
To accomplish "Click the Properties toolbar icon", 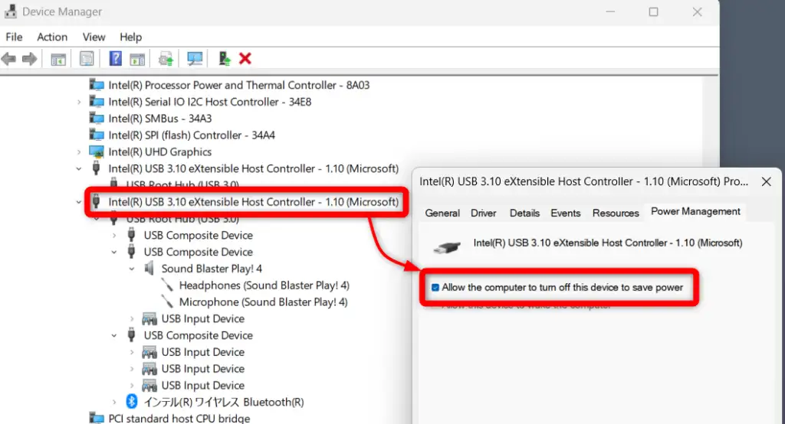I will tap(87, 59).
